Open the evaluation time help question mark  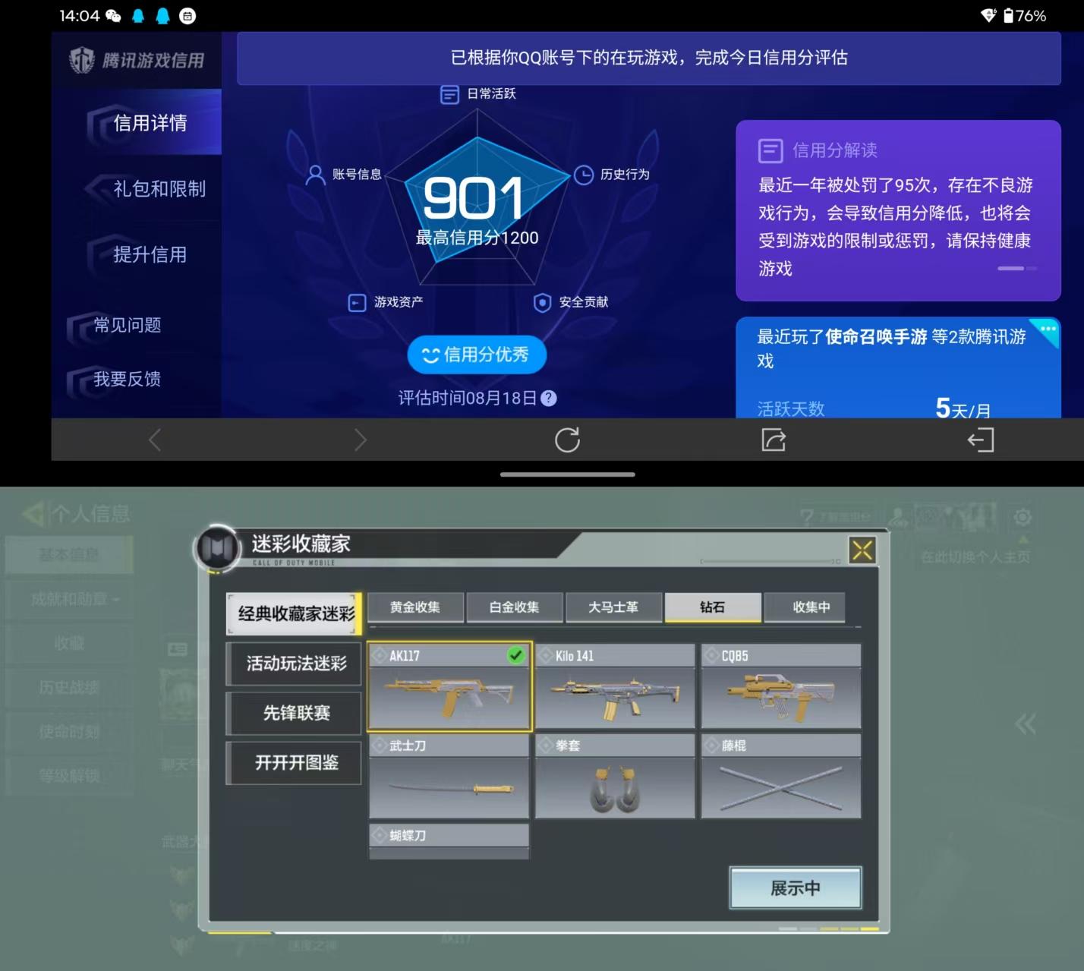pos(548,399)
